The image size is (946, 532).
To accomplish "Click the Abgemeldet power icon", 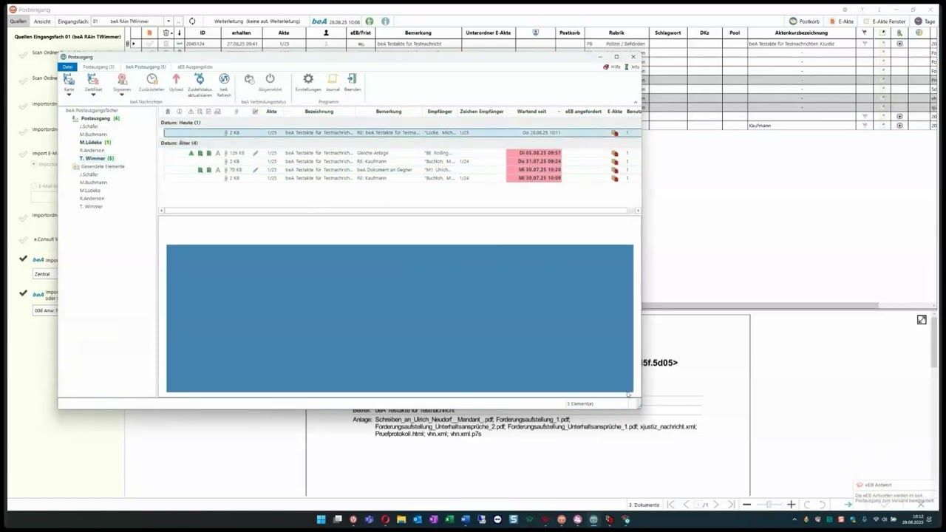I will pos(270,79).
